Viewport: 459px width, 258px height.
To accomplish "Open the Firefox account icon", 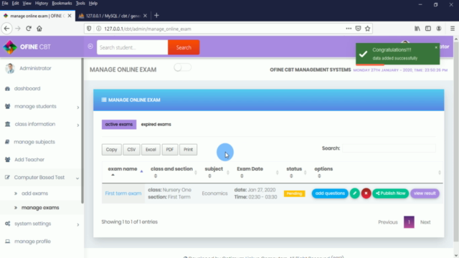I will (x=438, y=29).
